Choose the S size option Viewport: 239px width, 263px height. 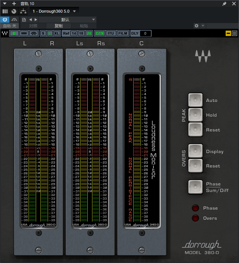pyautogui.click(x=43, y=34)
